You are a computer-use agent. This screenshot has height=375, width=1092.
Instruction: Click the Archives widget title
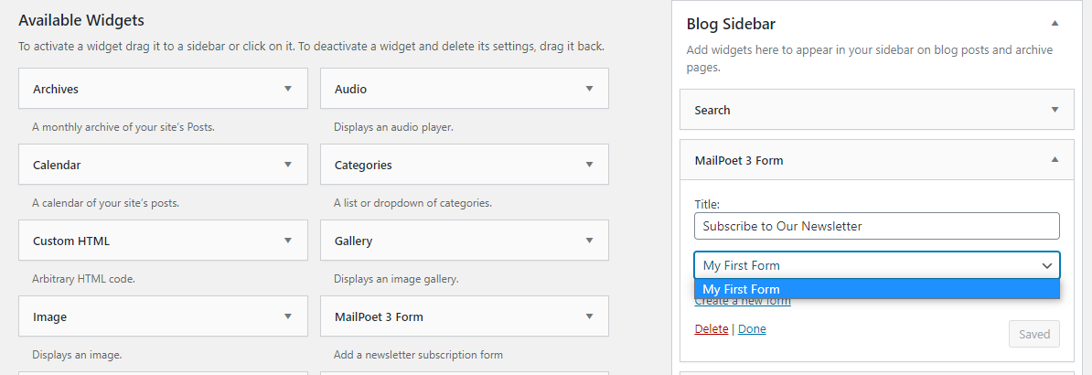tap(56, 89)
